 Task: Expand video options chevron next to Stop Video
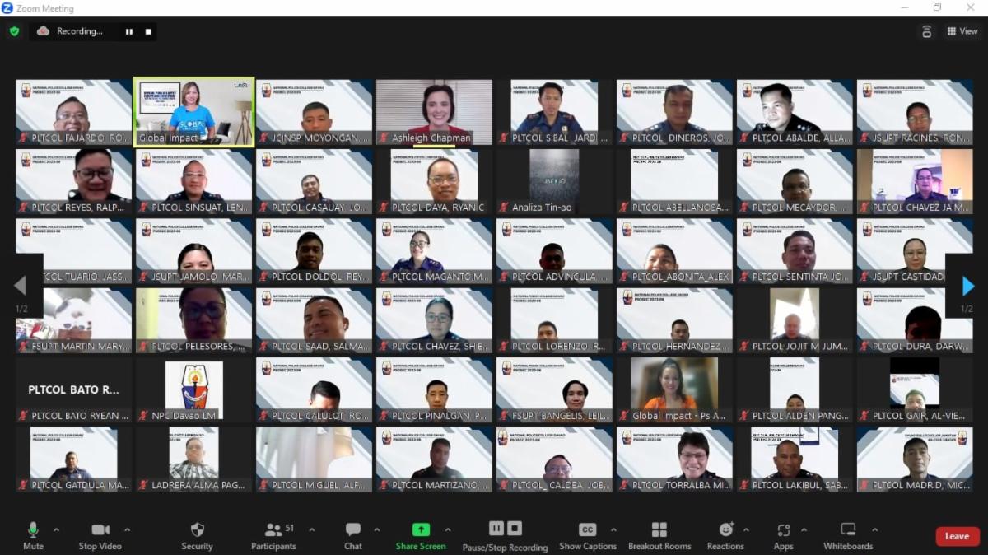click(127, 529)
